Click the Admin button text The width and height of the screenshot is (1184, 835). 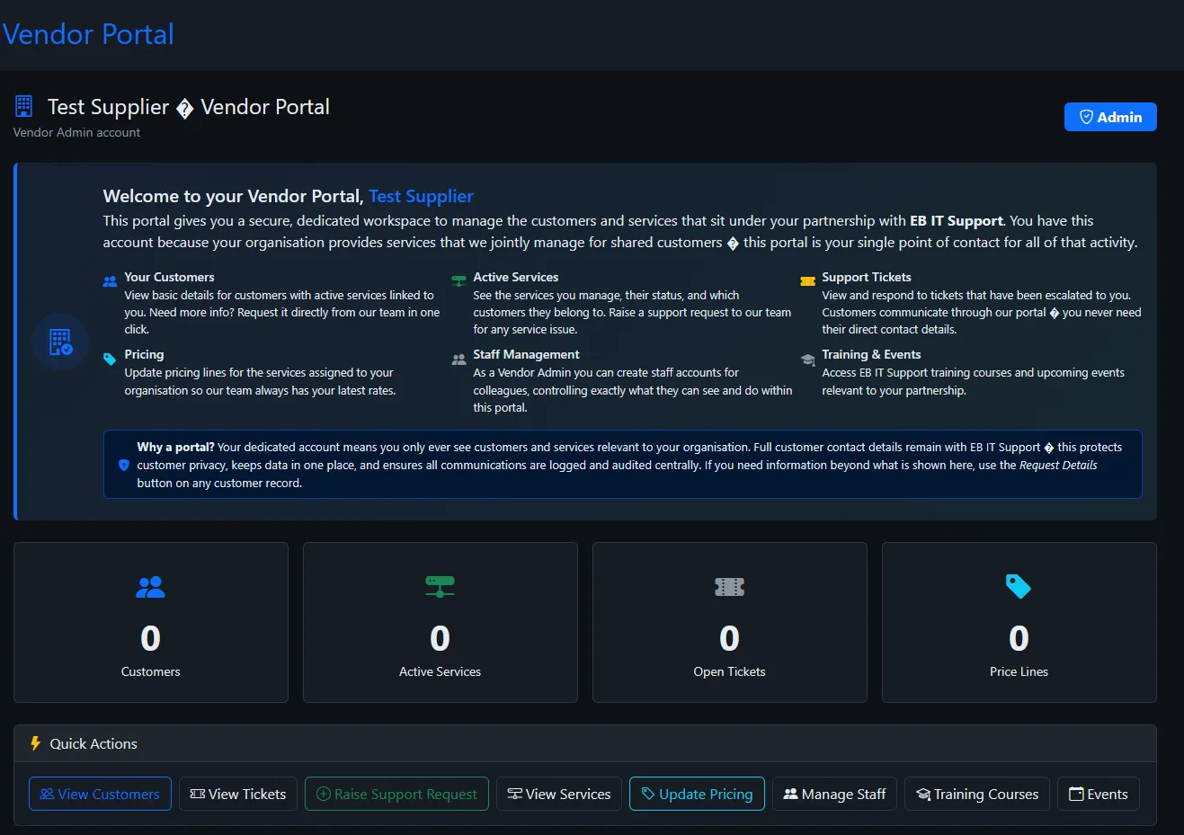point(1119,117)
